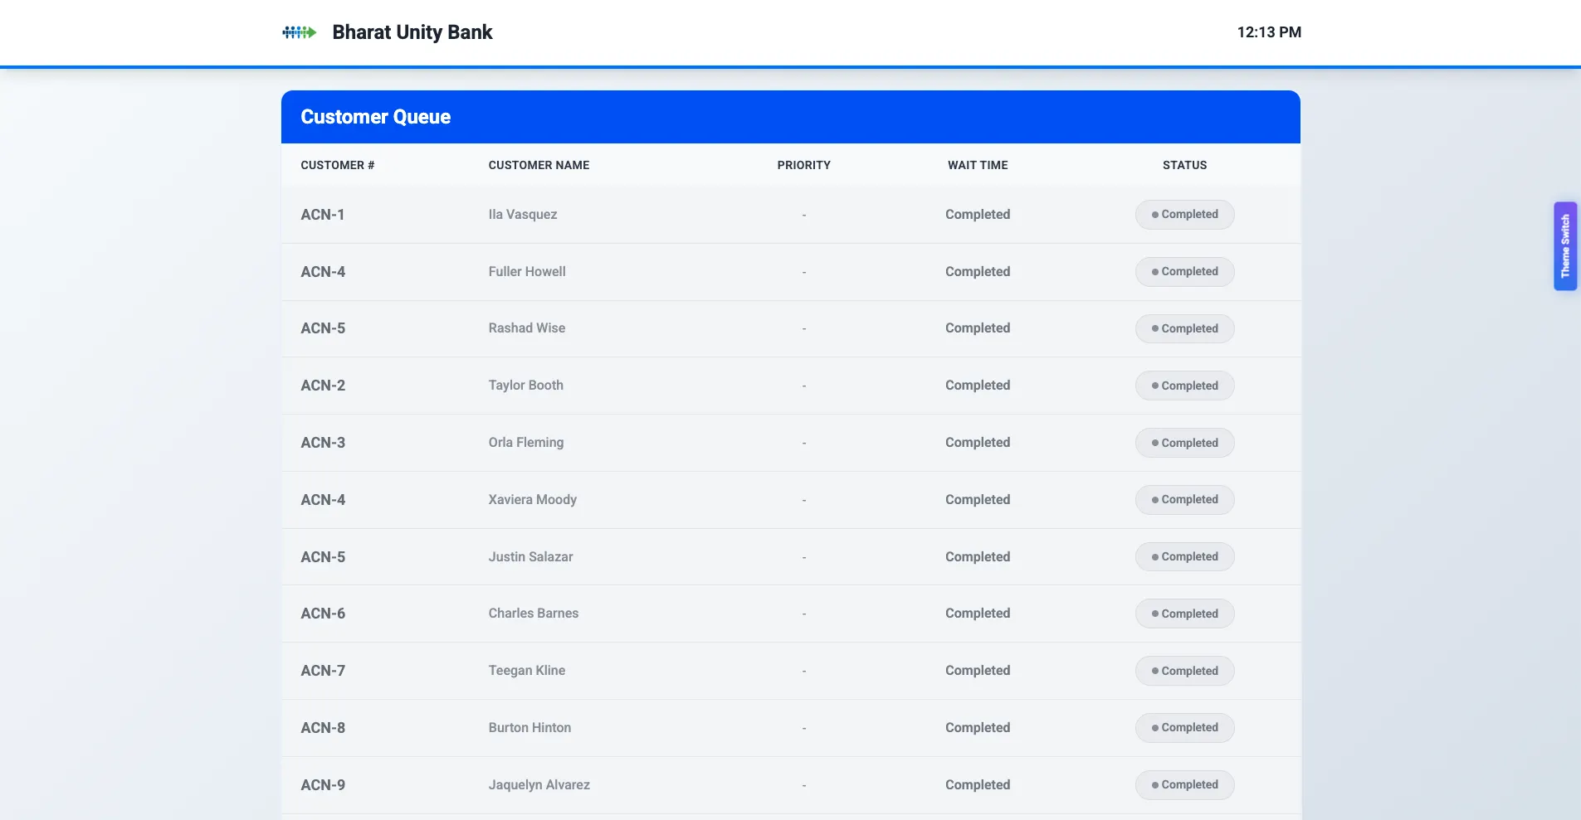Image resolution: width=1581 pixels, height=820 pixels.
Task: Click customer number ACN-7 for Teegan Kline
Action: (323, 671)
